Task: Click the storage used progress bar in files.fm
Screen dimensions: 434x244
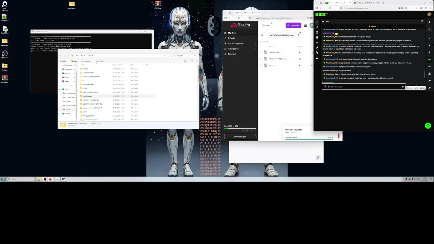Action: (x=240, y=129)
